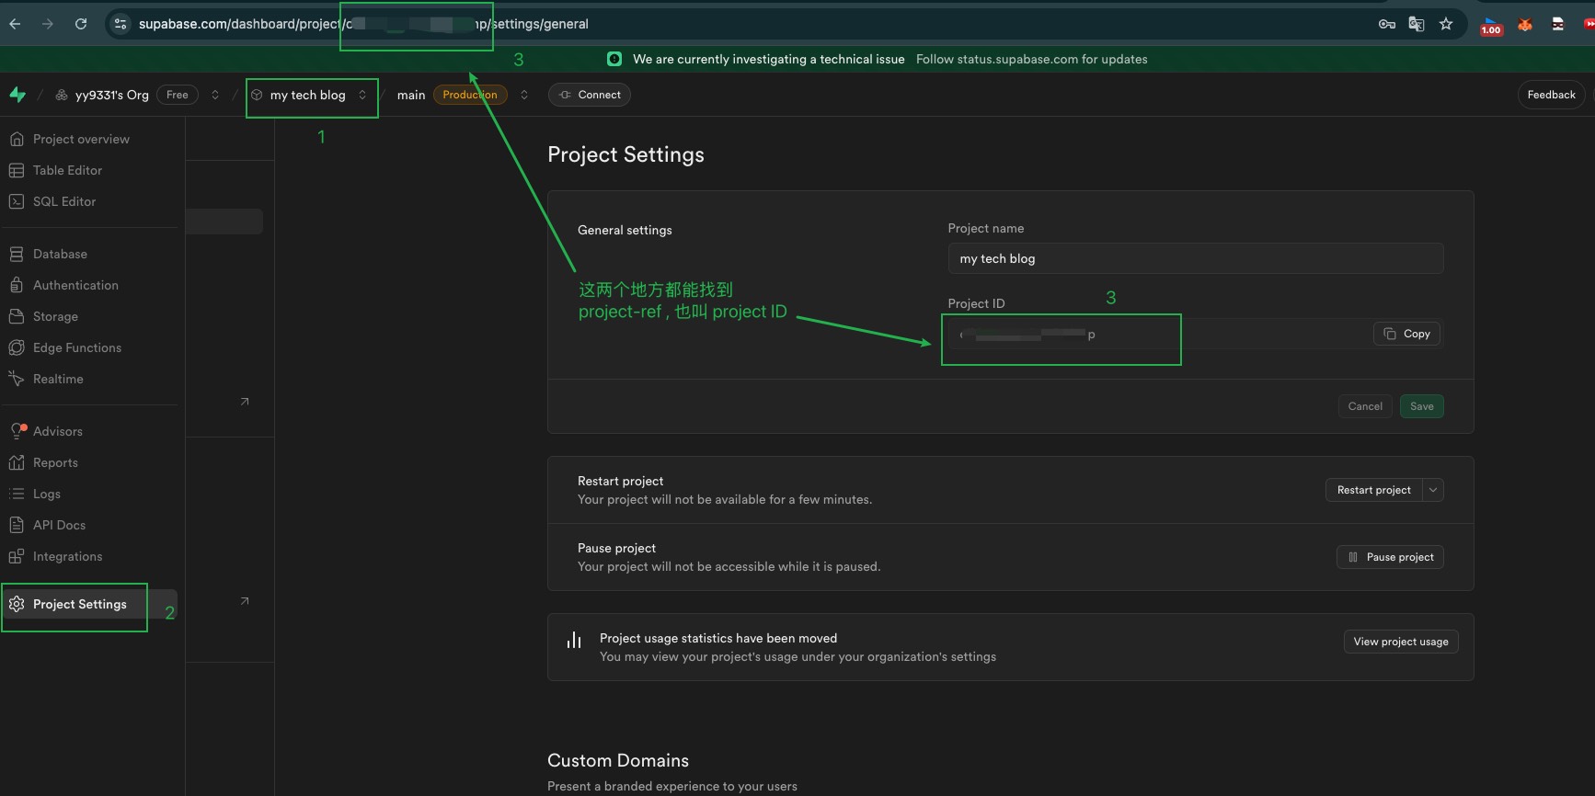Image resolution: width=1595 pixels, height=796 pixels.
Task: Click the browser address bar URL
Action: (363, 24)
